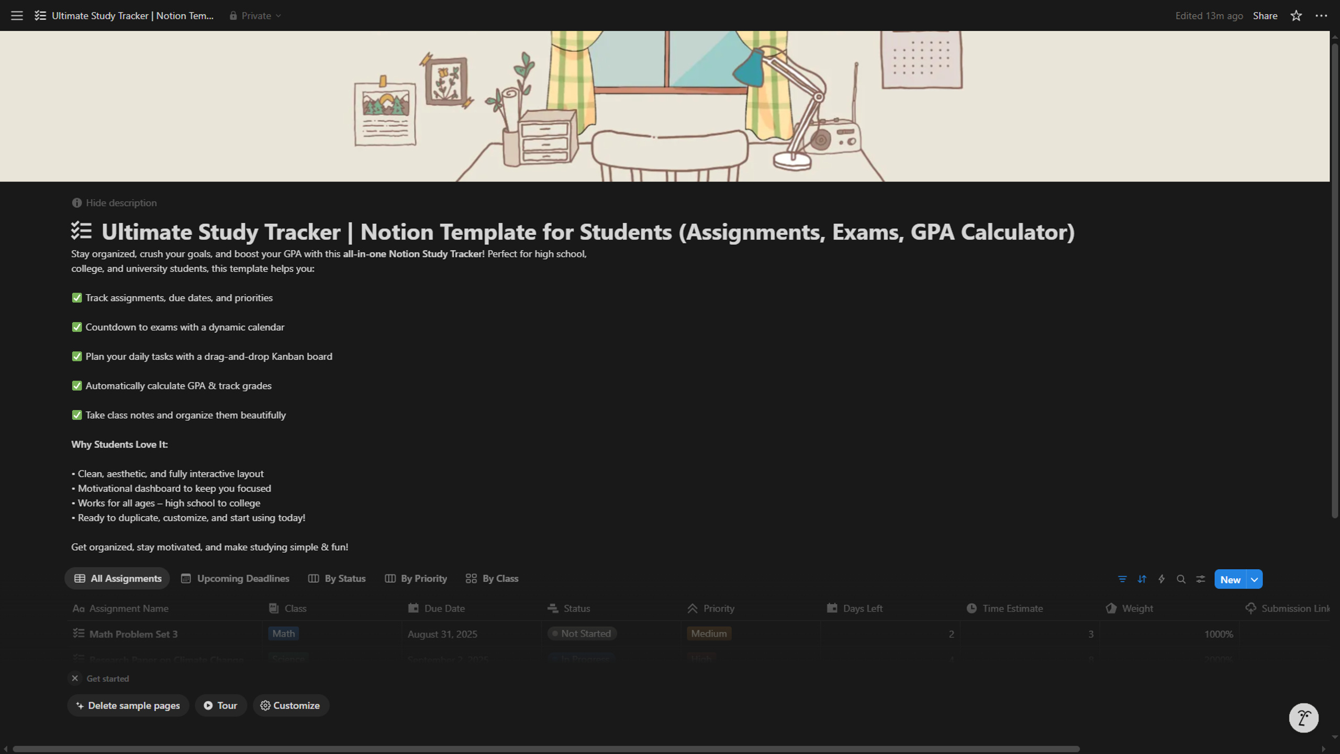Image resolution: width=1340 pixels, height=754 pixels.
Task: Click the vertical page scrollbar
Action: 1334,281
